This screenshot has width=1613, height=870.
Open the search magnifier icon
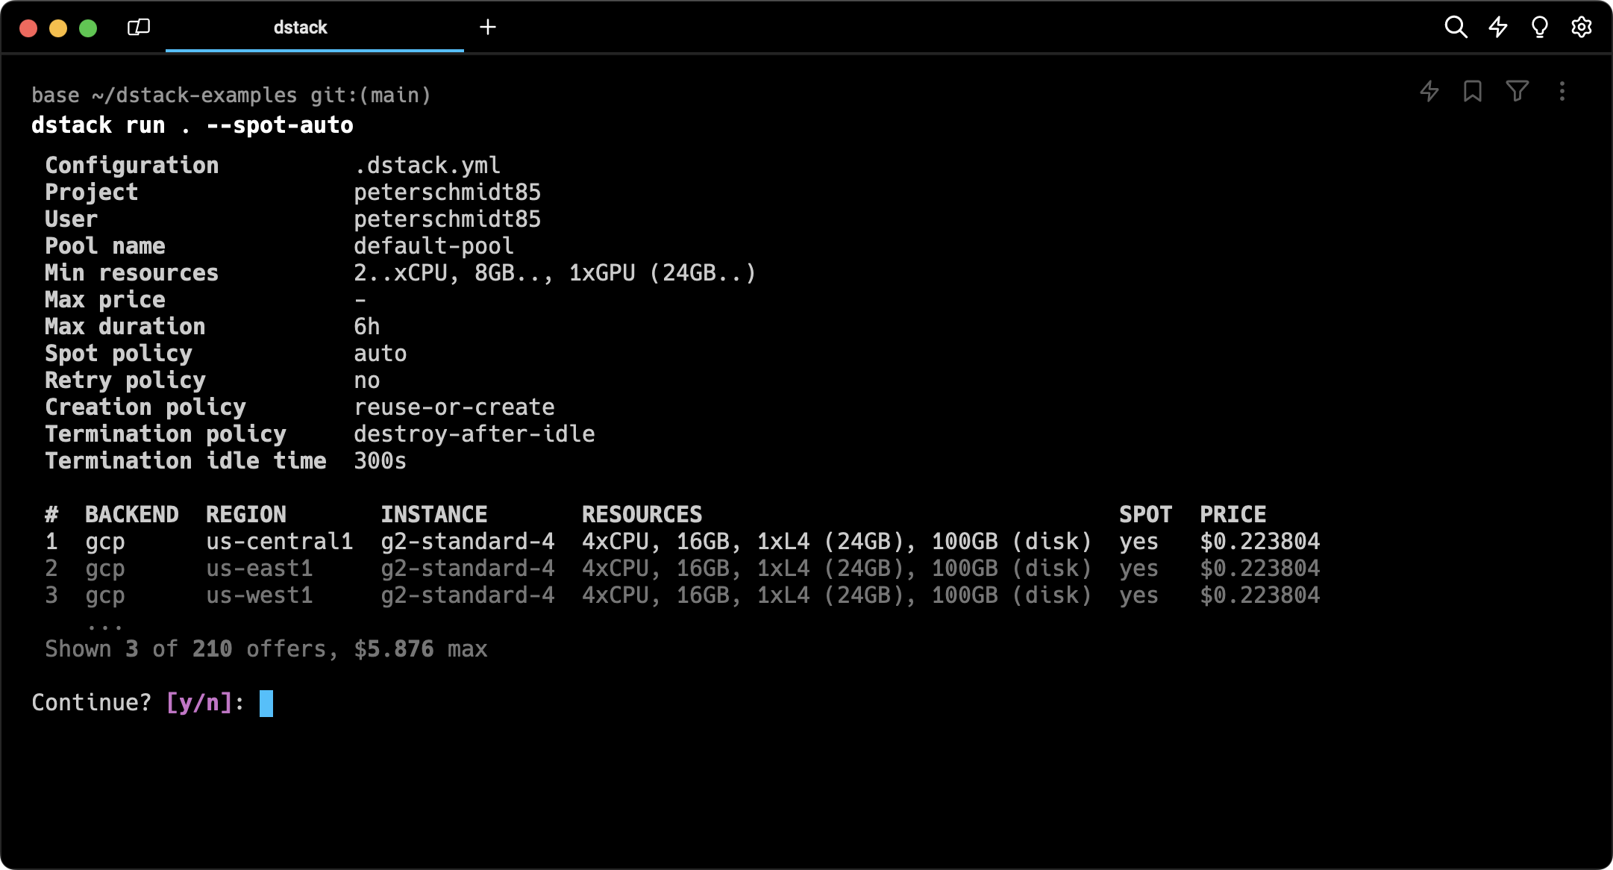coord(1456,28)
